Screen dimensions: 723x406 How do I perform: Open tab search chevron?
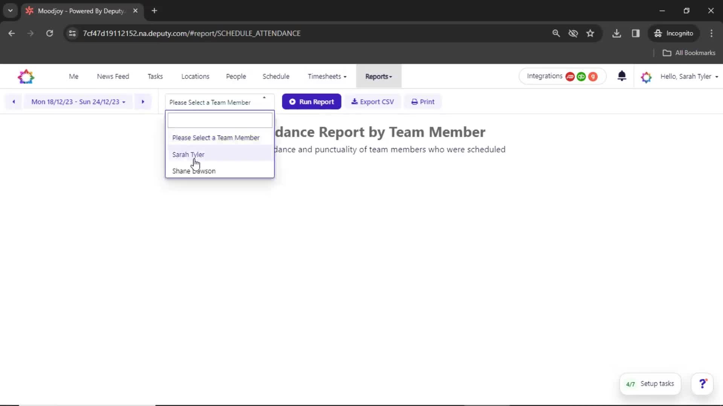tap(10, 11)
